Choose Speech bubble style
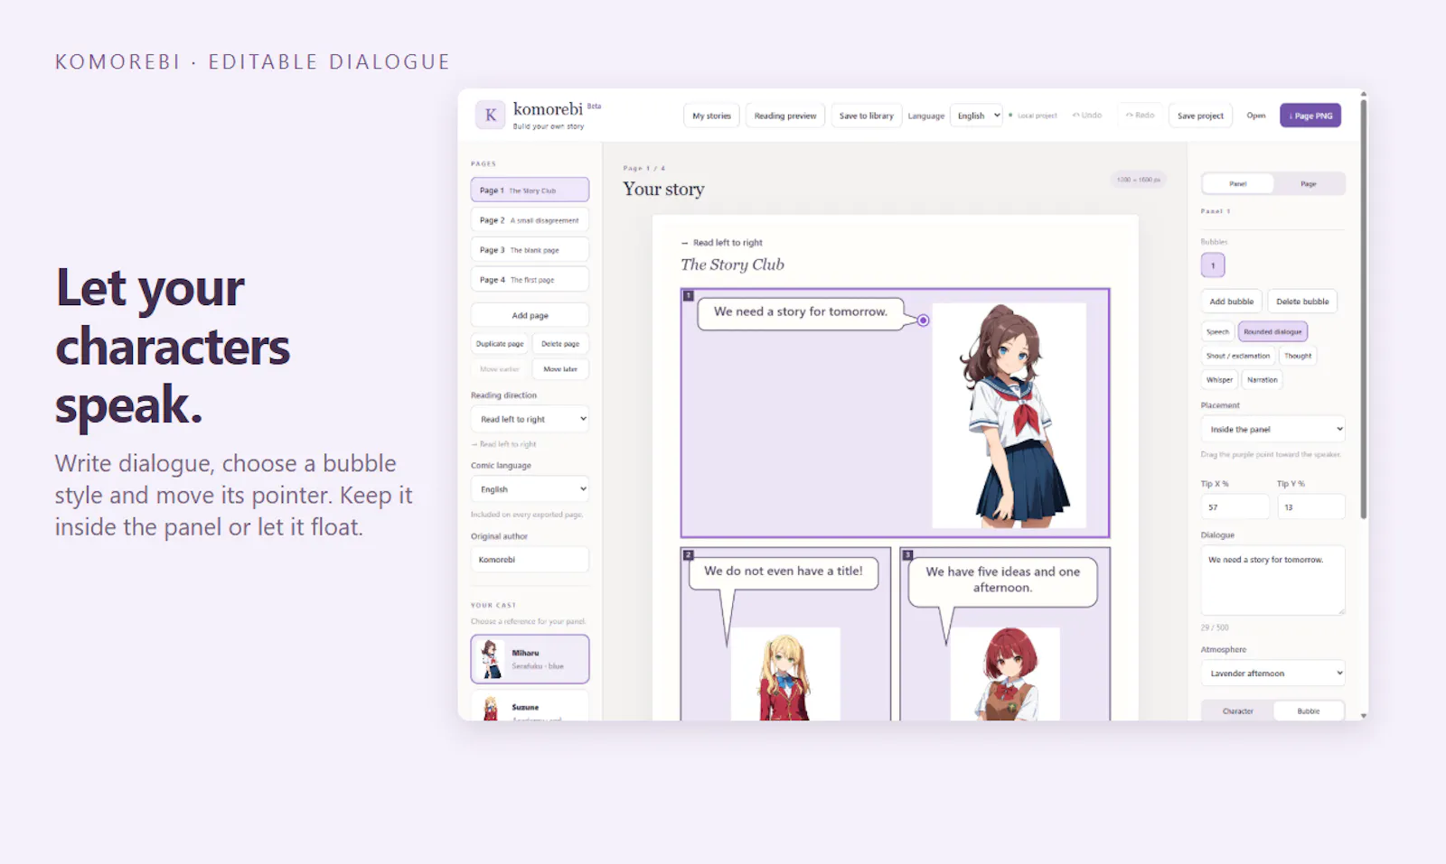1446x864 pixels. click(1217, 331)
